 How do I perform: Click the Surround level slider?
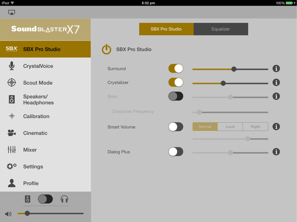(230, 69)
